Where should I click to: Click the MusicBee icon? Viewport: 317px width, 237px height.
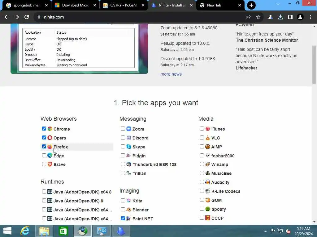click(208, 173)
